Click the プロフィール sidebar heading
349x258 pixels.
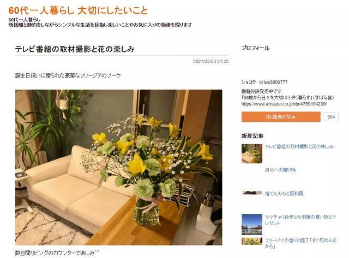(255, 48)
